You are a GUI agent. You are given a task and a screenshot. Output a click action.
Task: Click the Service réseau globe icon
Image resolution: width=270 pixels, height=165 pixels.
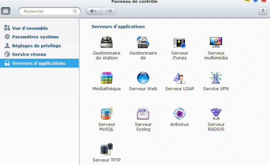point(7,54)
